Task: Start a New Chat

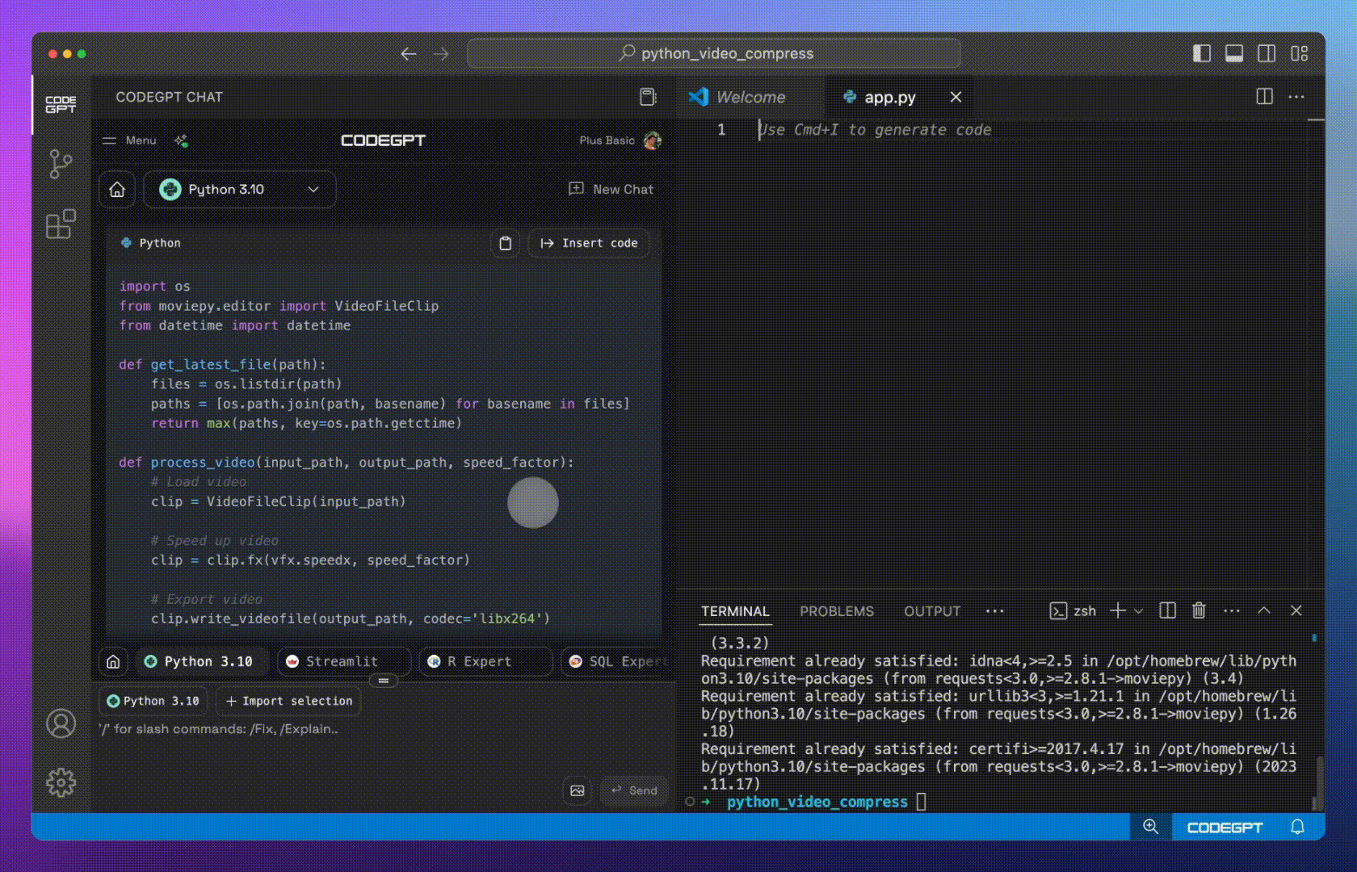Action: [611, 189]
